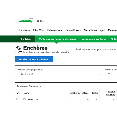Viewport: 117px width, 117px height.
Task: Select the Enchères tab
Action: [26, 39]
